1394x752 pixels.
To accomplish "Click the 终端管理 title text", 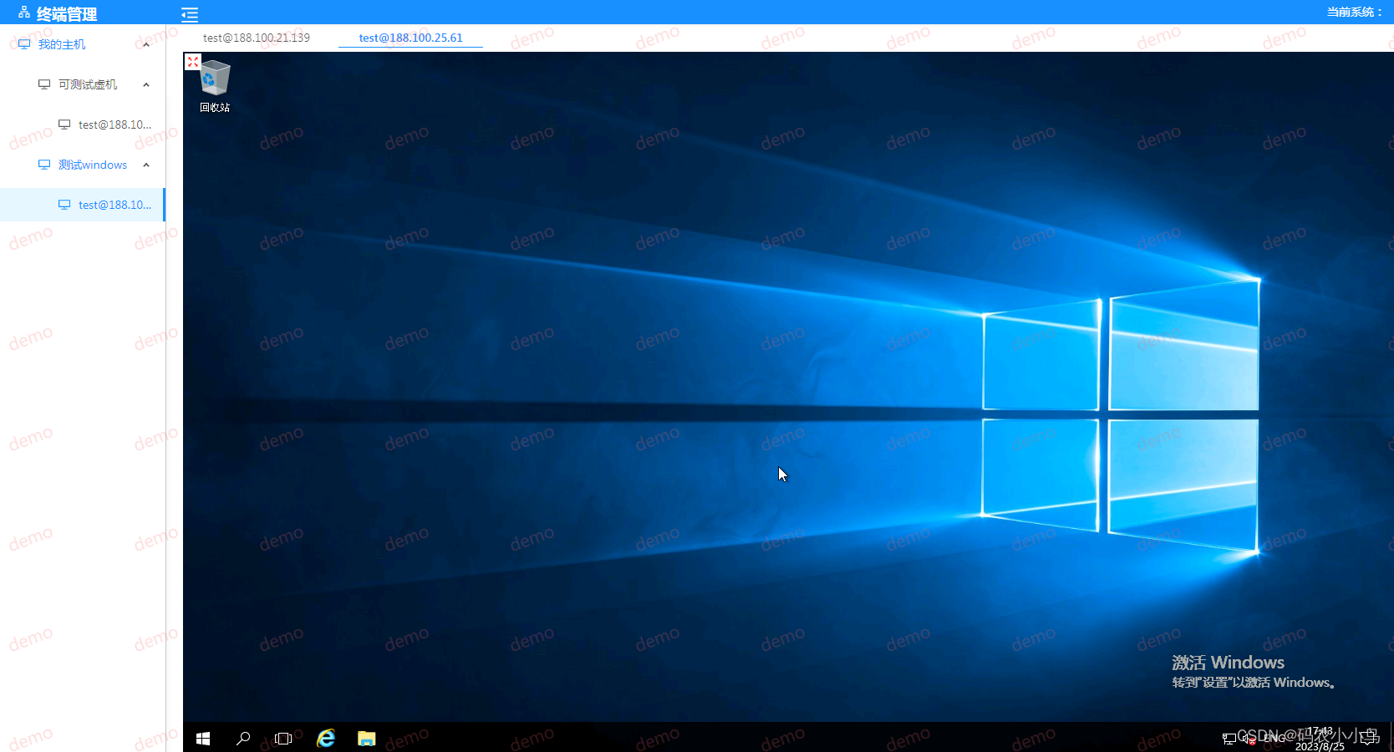I will point(67,14).
